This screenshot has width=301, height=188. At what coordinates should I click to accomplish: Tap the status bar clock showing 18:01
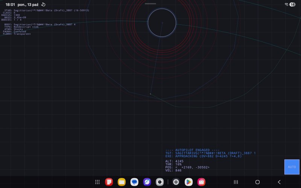[x=11, y=4]
